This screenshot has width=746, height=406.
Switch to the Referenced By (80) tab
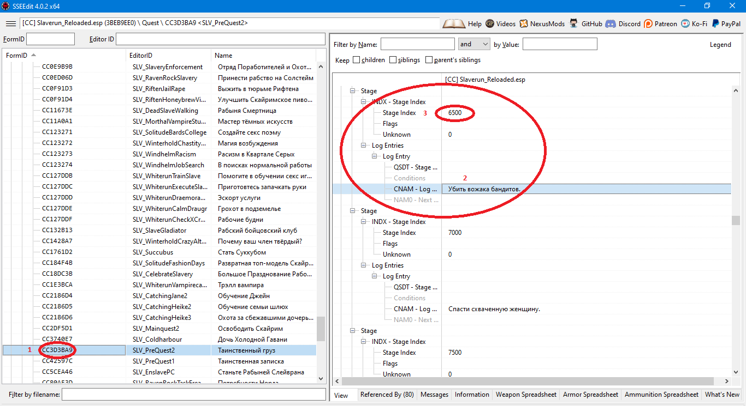point(387,395)
